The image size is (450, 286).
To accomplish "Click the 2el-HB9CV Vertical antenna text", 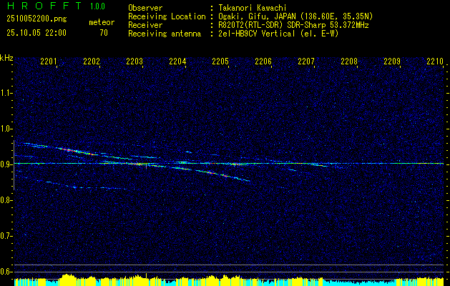I will point(279,34).
